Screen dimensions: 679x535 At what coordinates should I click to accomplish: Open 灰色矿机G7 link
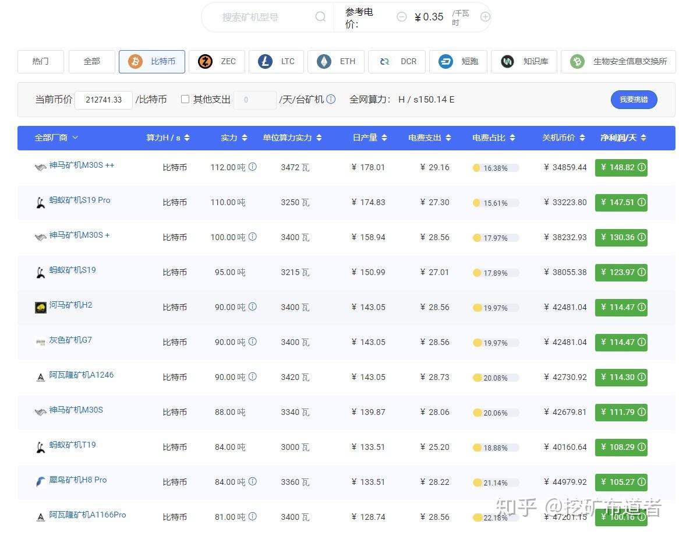coord(70,340)
